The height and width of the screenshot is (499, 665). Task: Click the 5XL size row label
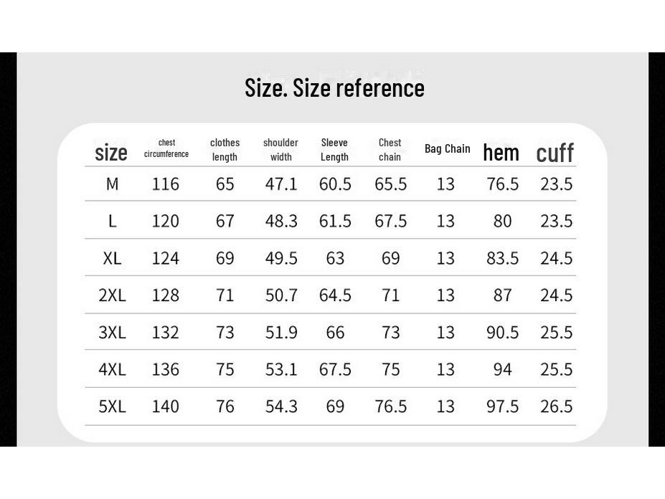pyautogui.click(x=112, y=407)
